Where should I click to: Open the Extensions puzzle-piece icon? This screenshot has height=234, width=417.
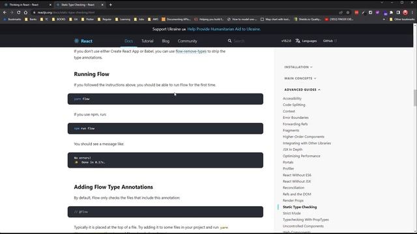point(391,12)
